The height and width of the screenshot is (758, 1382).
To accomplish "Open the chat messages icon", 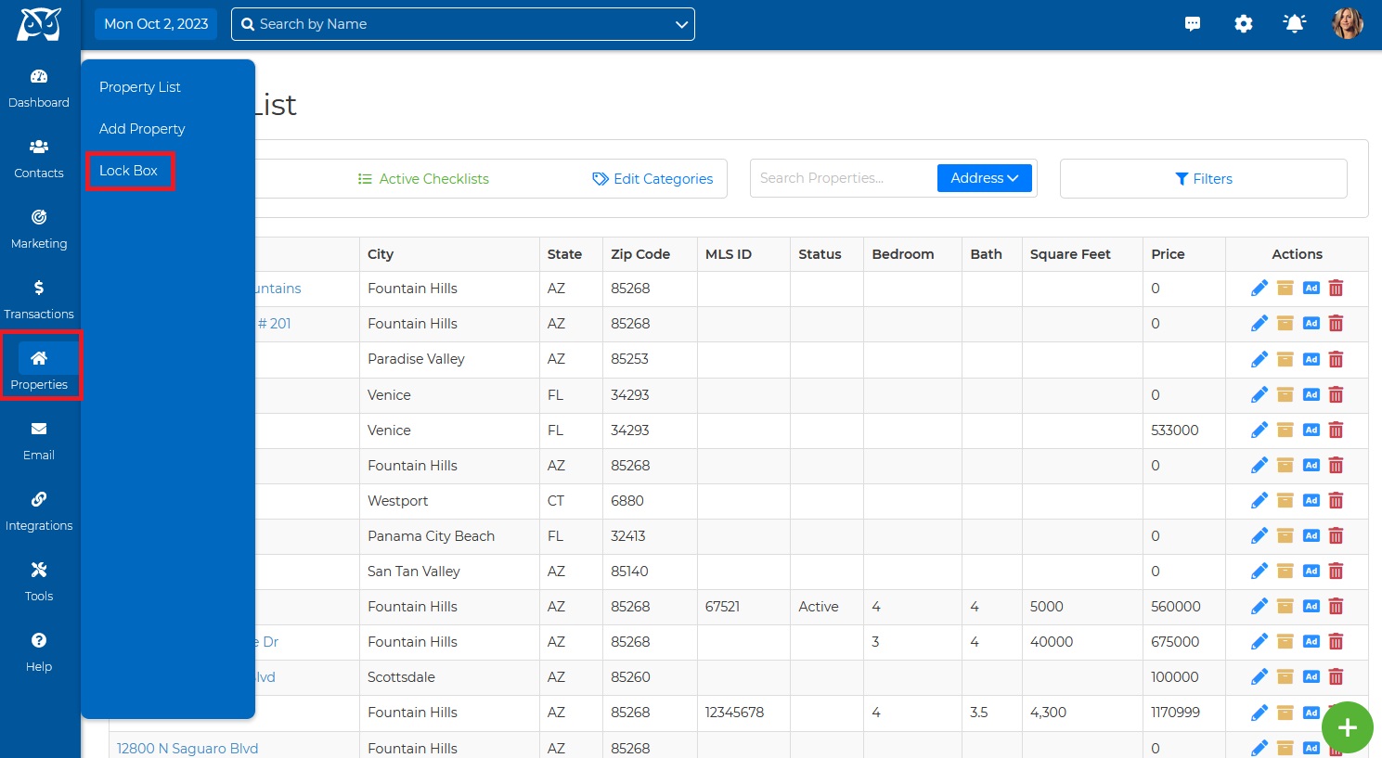I will pos(1193,24).
